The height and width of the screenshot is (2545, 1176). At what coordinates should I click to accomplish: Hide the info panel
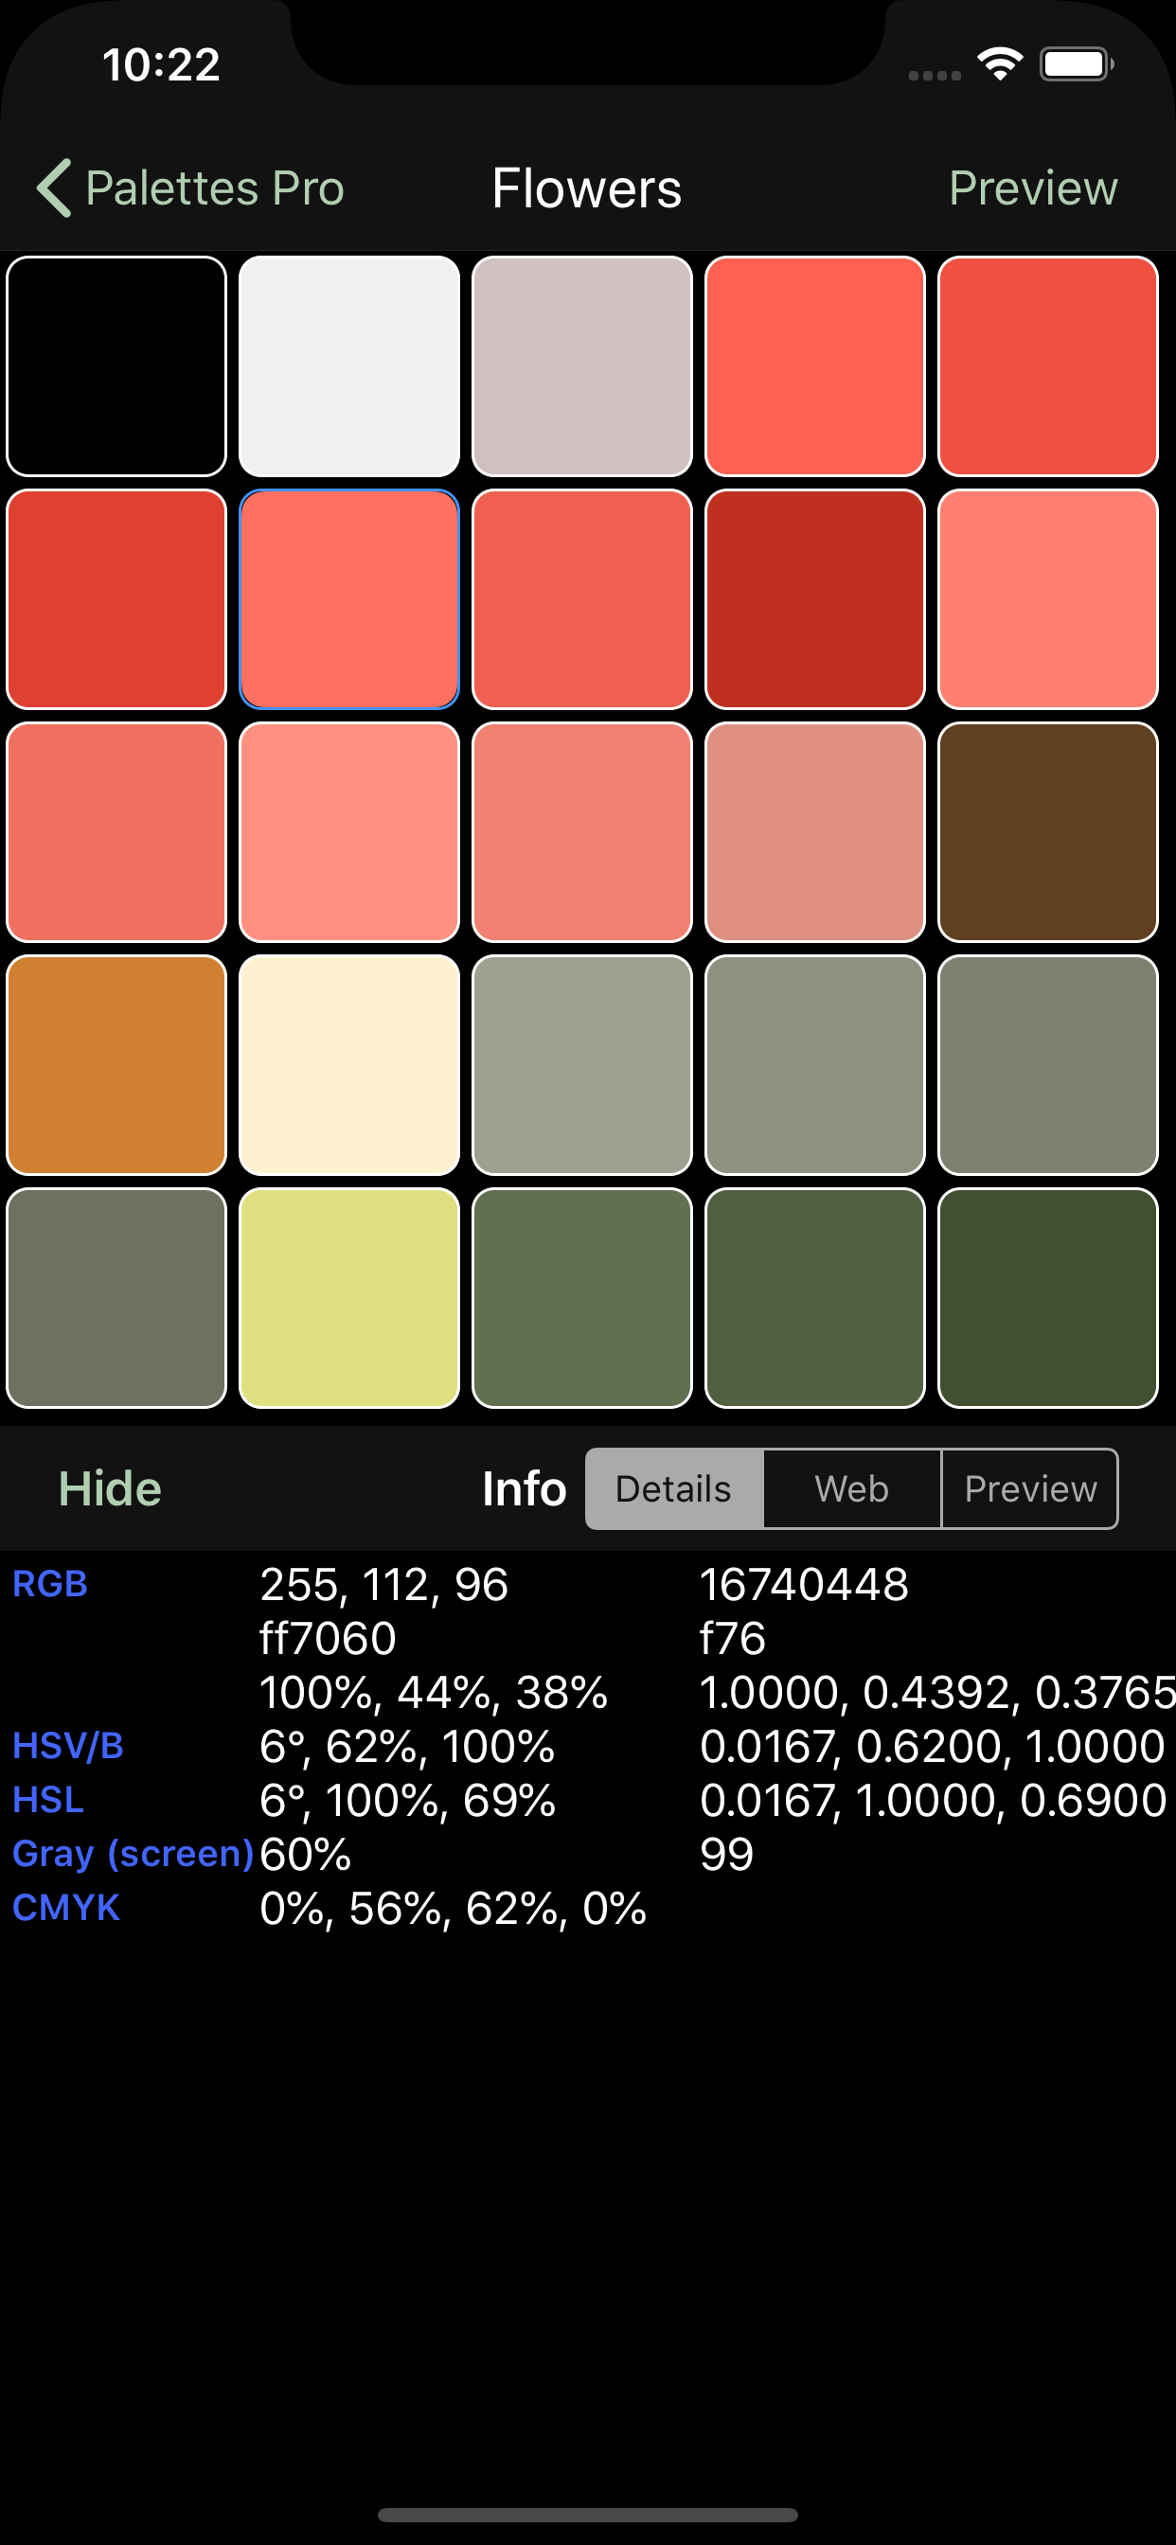tap(110, 1487)
